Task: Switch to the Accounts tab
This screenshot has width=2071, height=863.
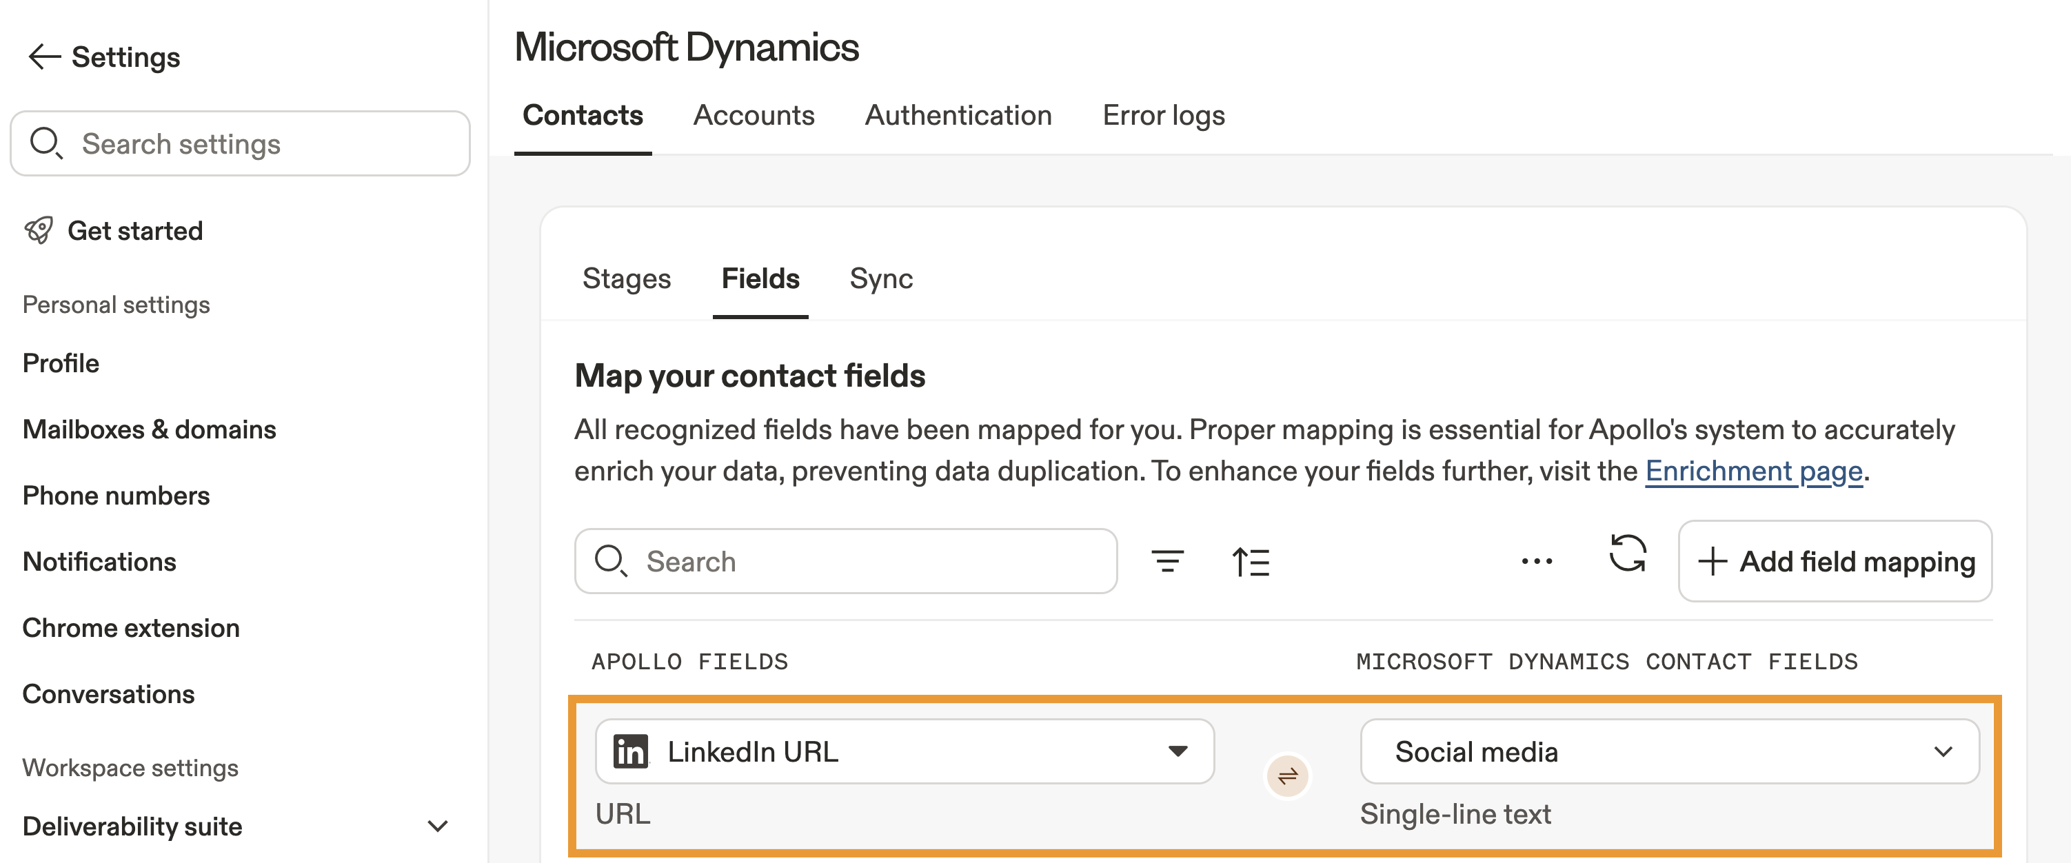Action: click(x=754, y=115)
